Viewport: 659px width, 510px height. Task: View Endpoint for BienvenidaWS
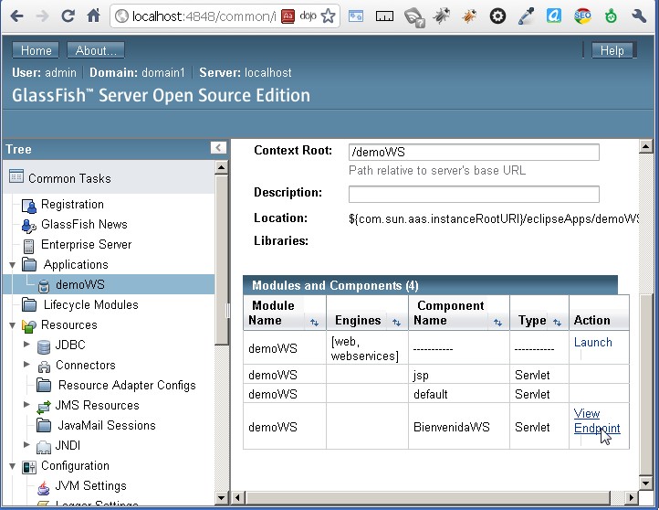point(597,420)
